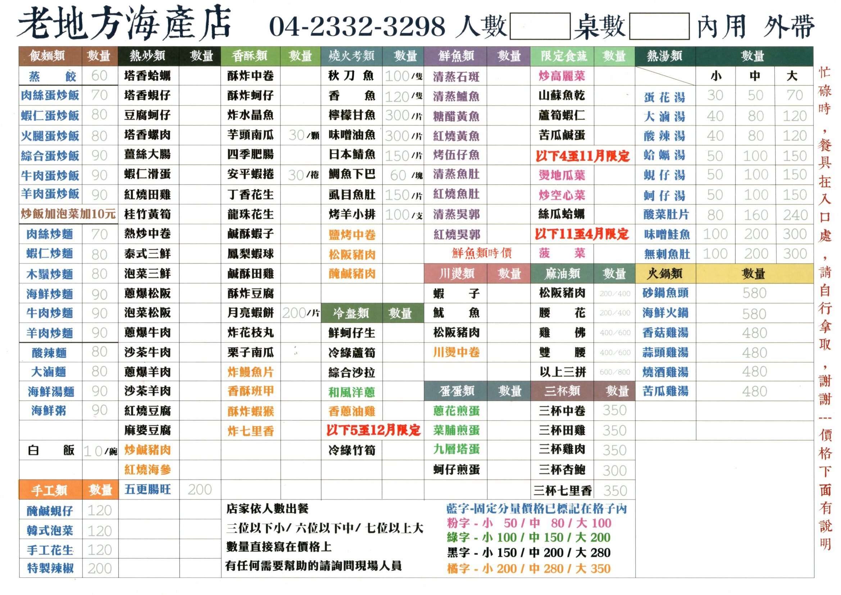This screenshot has width=841, height=595.
Task: Select 麻婆豆腐 stir-fry item
Action: 147,431
